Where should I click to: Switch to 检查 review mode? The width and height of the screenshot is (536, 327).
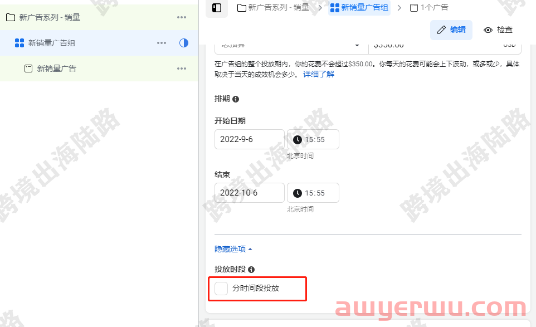[498, 30]
